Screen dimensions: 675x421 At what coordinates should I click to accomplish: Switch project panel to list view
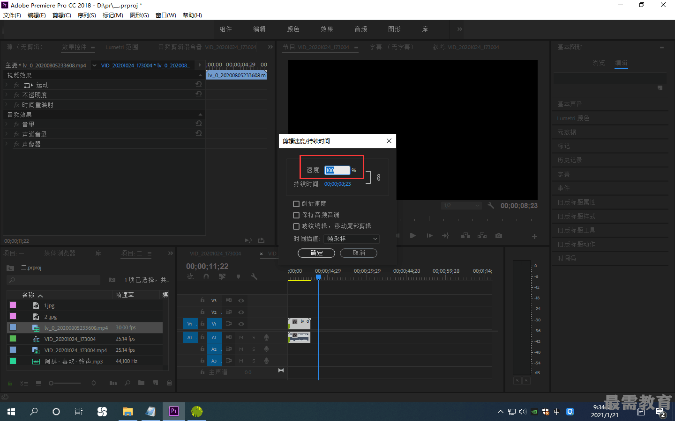tap(24, 383)
